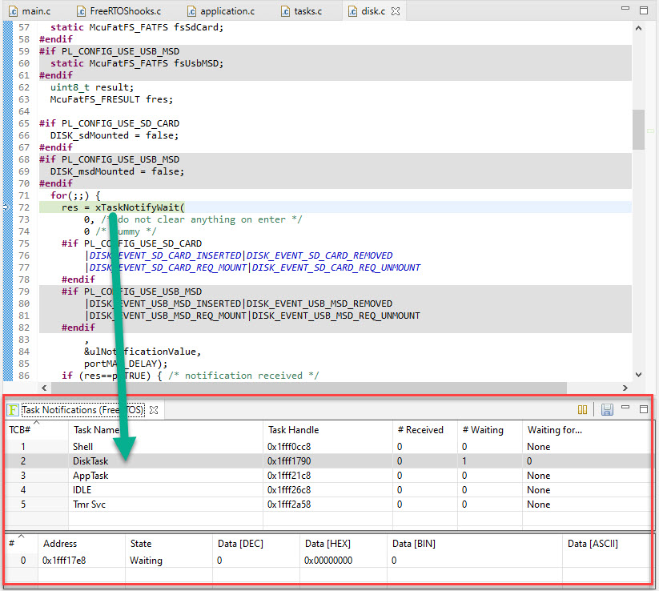Click the editor vertical scrollbar thumb

[638, 130]
